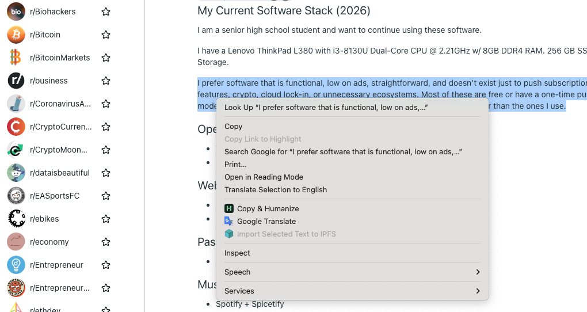Click the r/Entrepreneur lightbulb avatar
The height and width of the screenshot is (312, 587).
pyautogui.click(x=16, y=265)
